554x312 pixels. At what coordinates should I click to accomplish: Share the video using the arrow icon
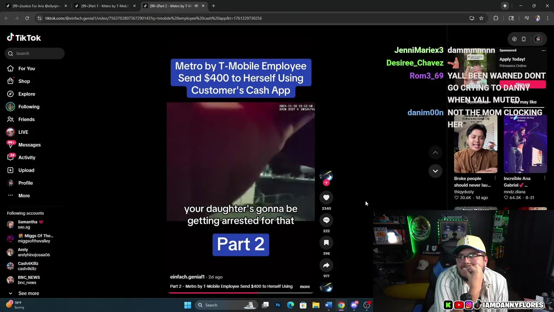point(326,265)
